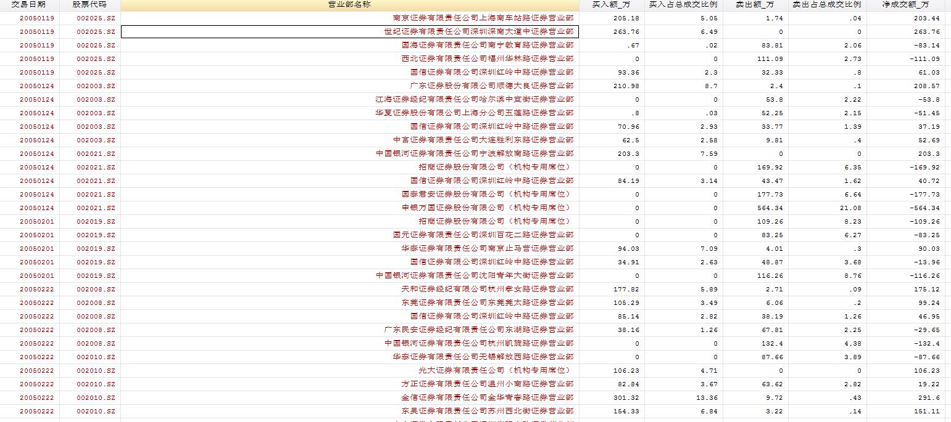Select cell 南京证券有限责任公司上海南车站路证券营业部
This screenshot has height=422, width=951.
pyautogui.click(x=350, y=18)
